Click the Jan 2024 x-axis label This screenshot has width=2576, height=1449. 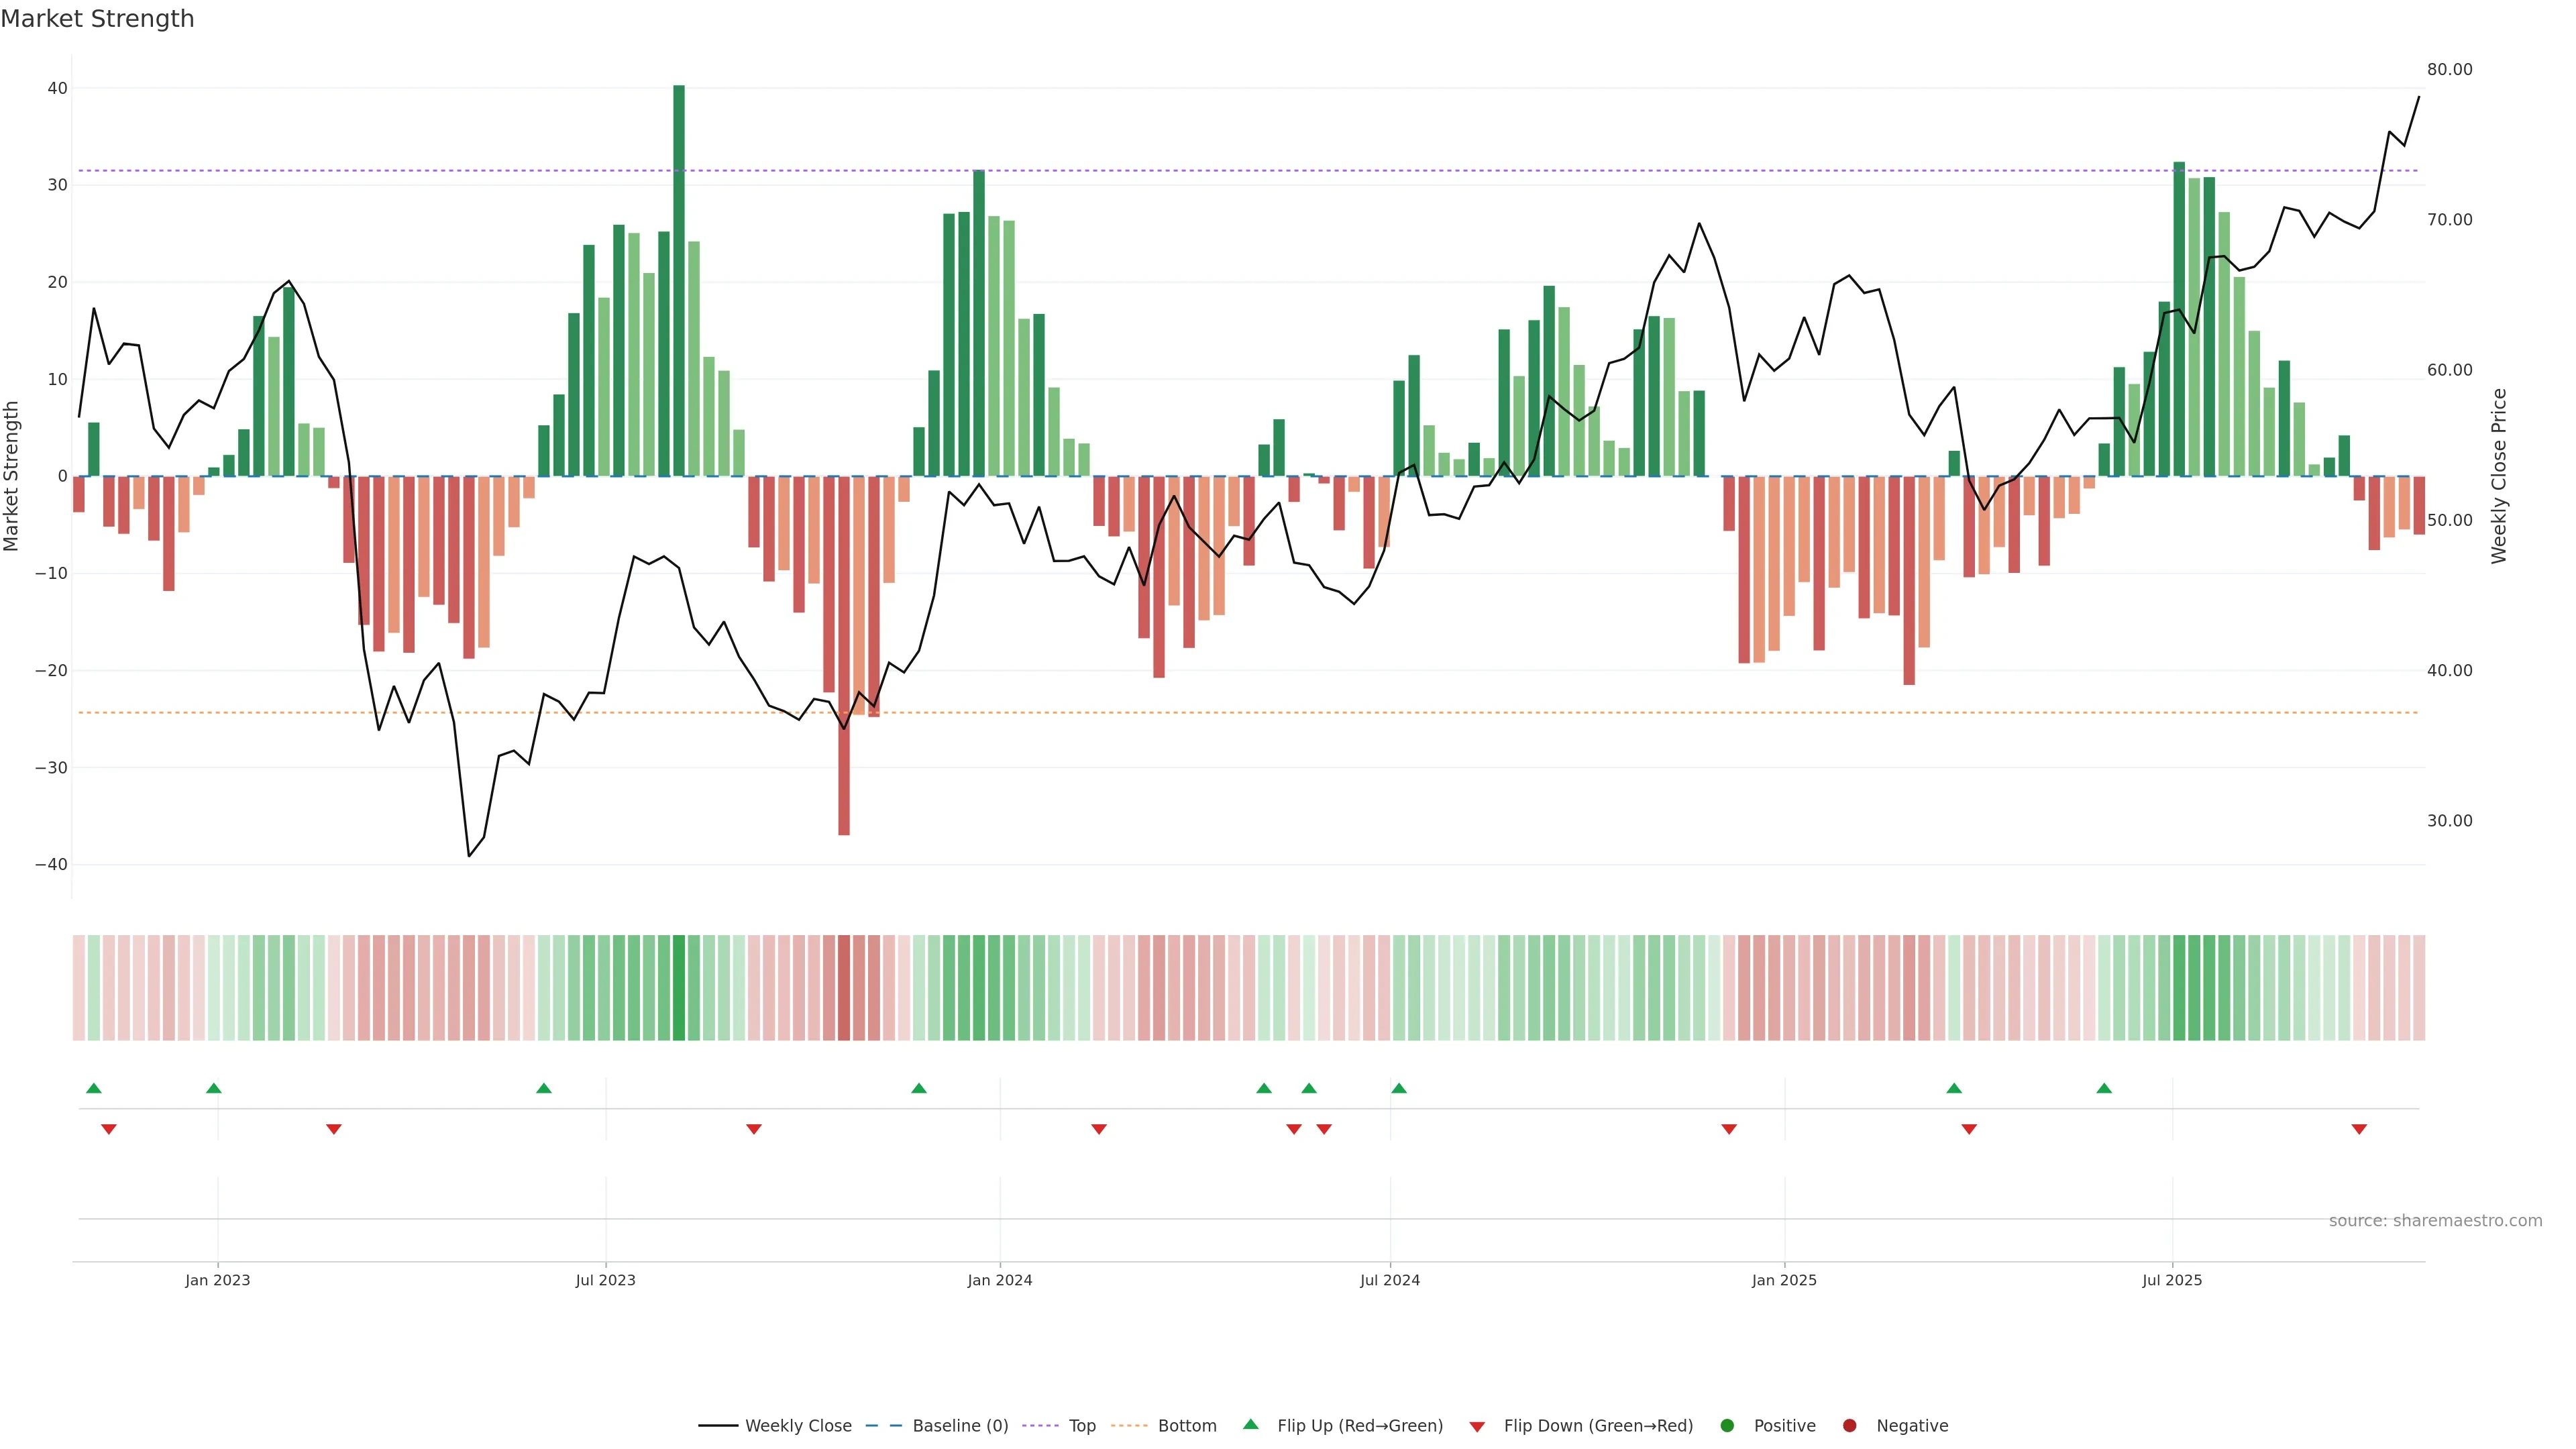coord(999,1280)
